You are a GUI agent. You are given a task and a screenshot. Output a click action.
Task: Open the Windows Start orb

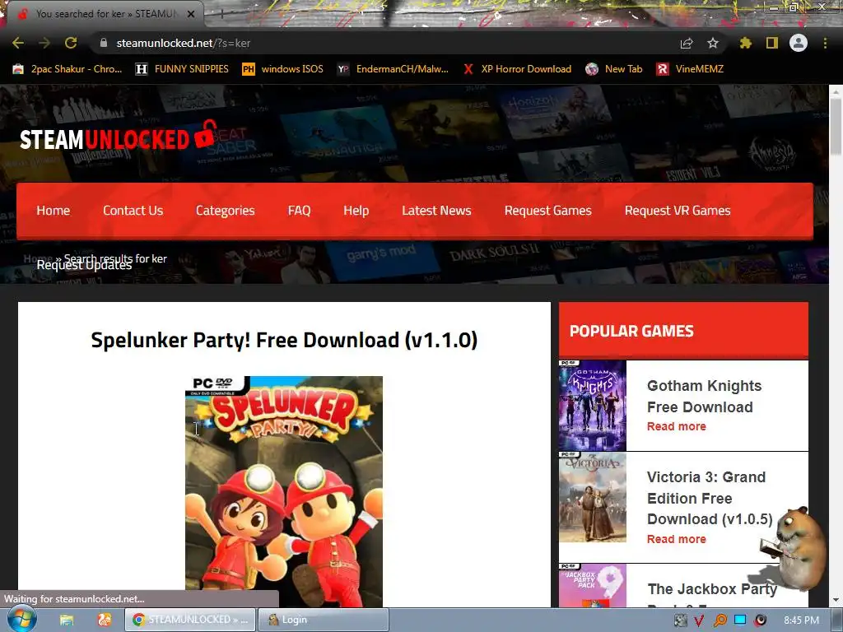pos(22,620)
